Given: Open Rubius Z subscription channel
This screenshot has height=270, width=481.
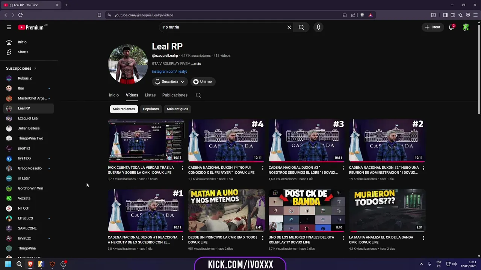Looking at the screenshot, I should click(x=28, y=78).
